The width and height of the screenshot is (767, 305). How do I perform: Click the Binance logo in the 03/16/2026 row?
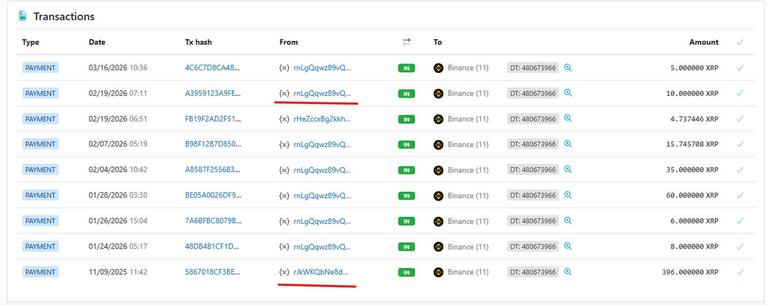pos(438,68)
